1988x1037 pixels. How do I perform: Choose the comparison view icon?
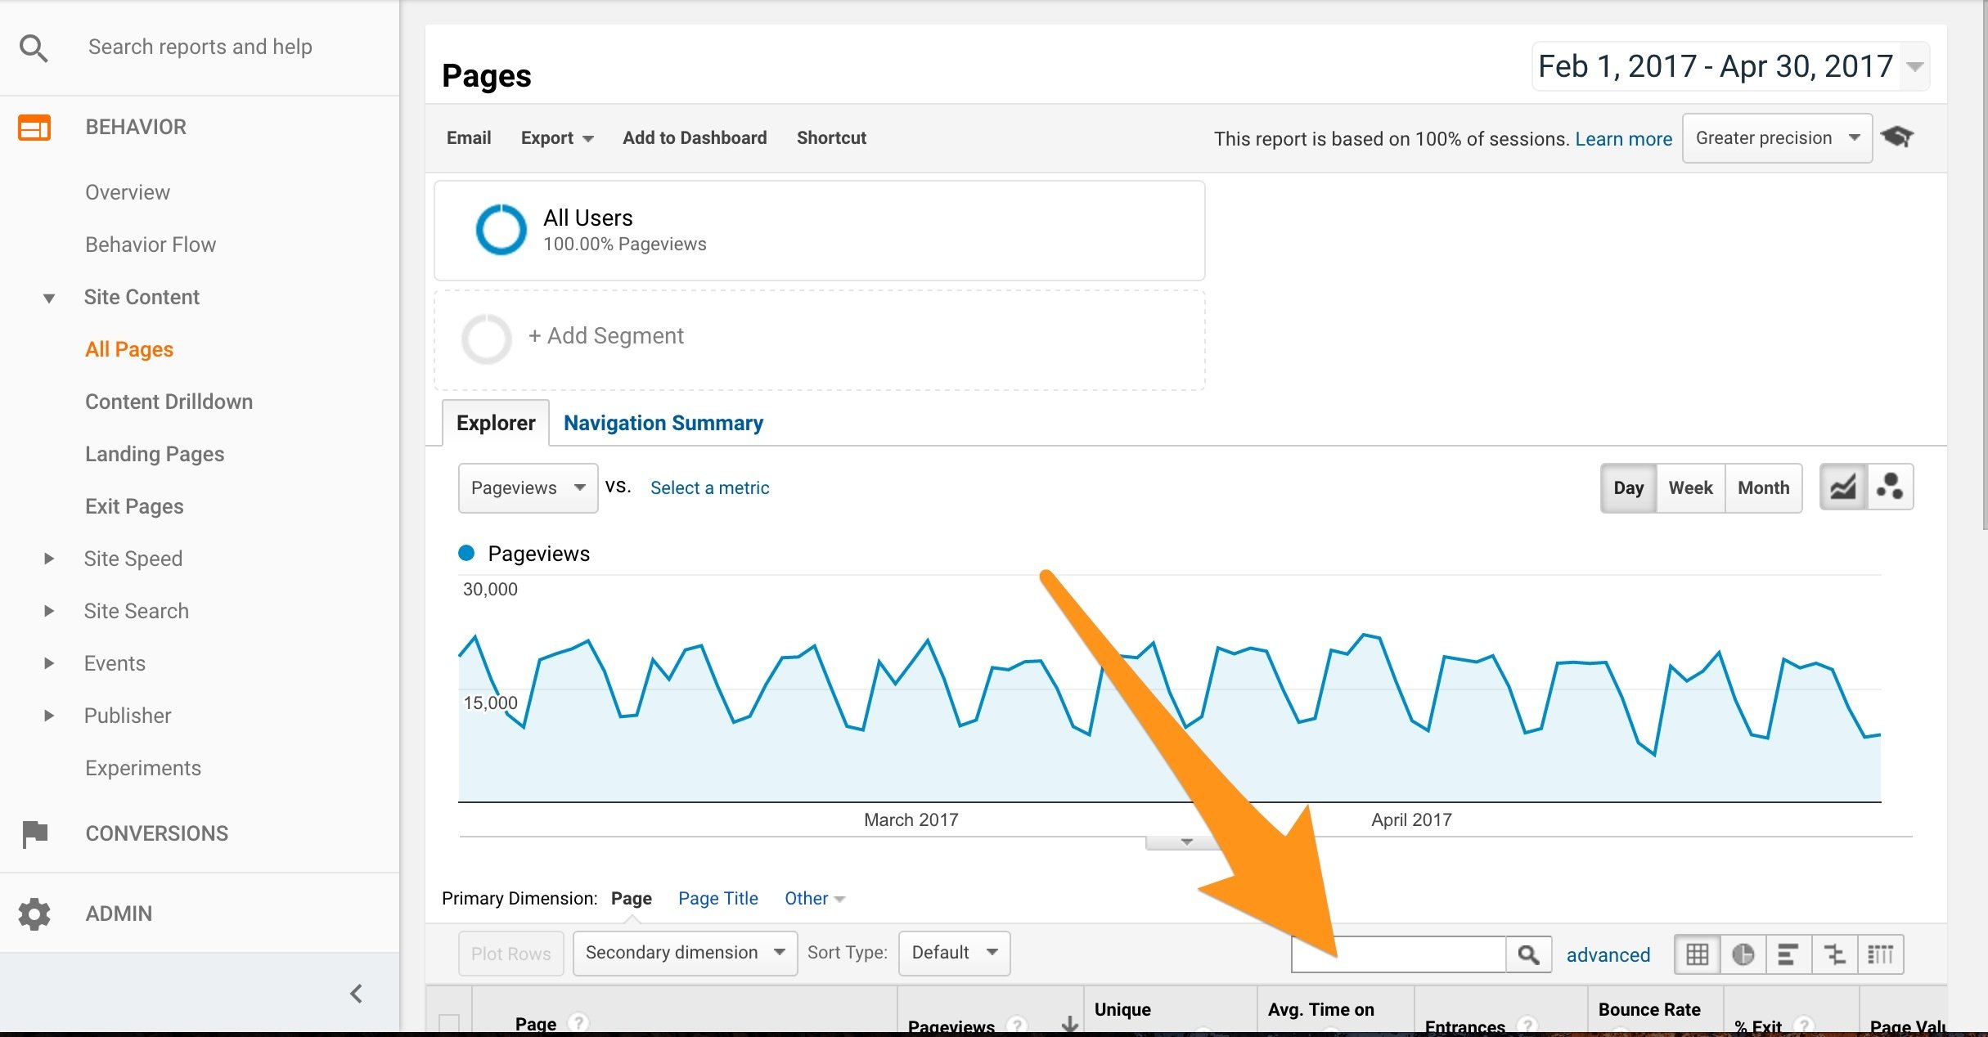click(1834, 954)
